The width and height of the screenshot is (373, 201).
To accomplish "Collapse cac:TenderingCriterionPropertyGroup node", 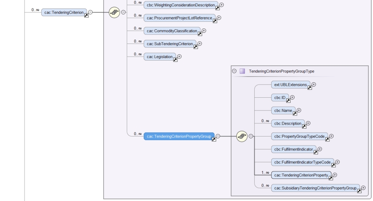I will (x=218, y=136).
